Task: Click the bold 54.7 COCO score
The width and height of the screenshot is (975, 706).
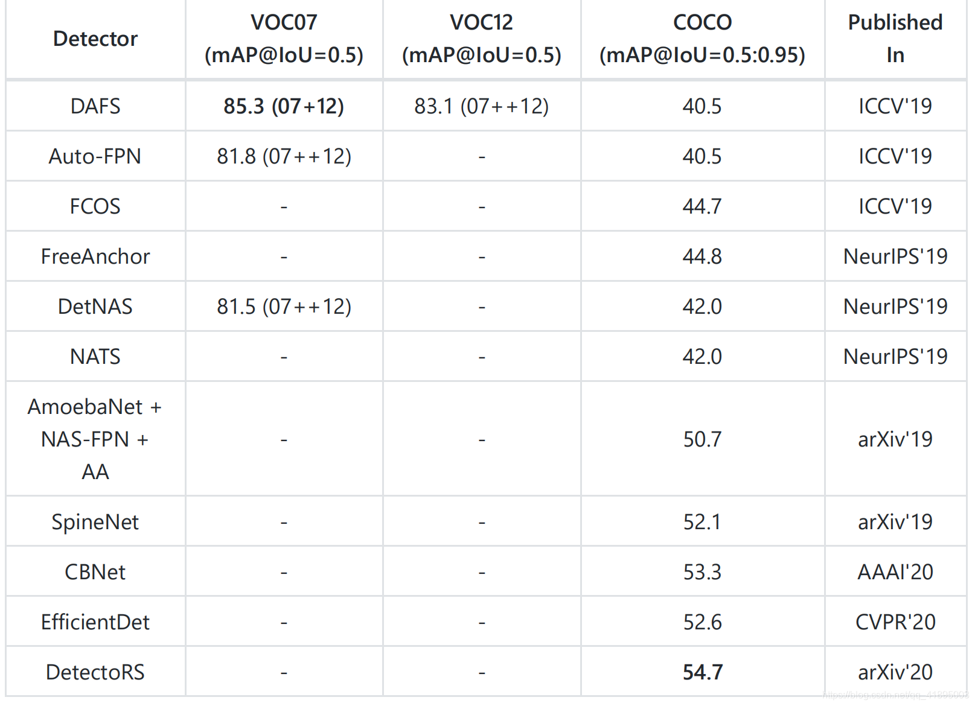Action: (702, 672)
